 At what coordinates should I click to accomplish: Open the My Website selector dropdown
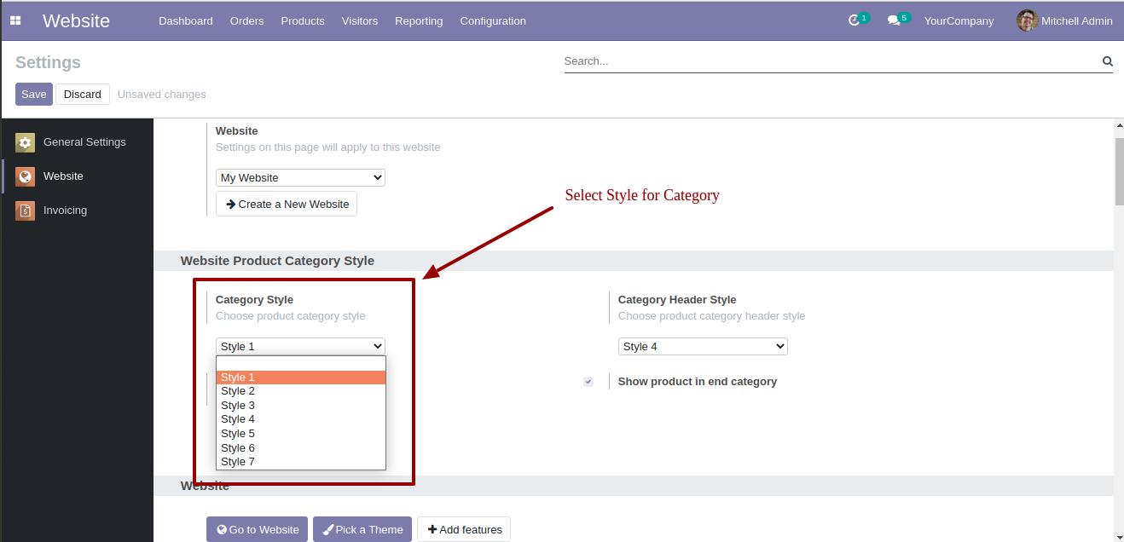pos(300,177)
